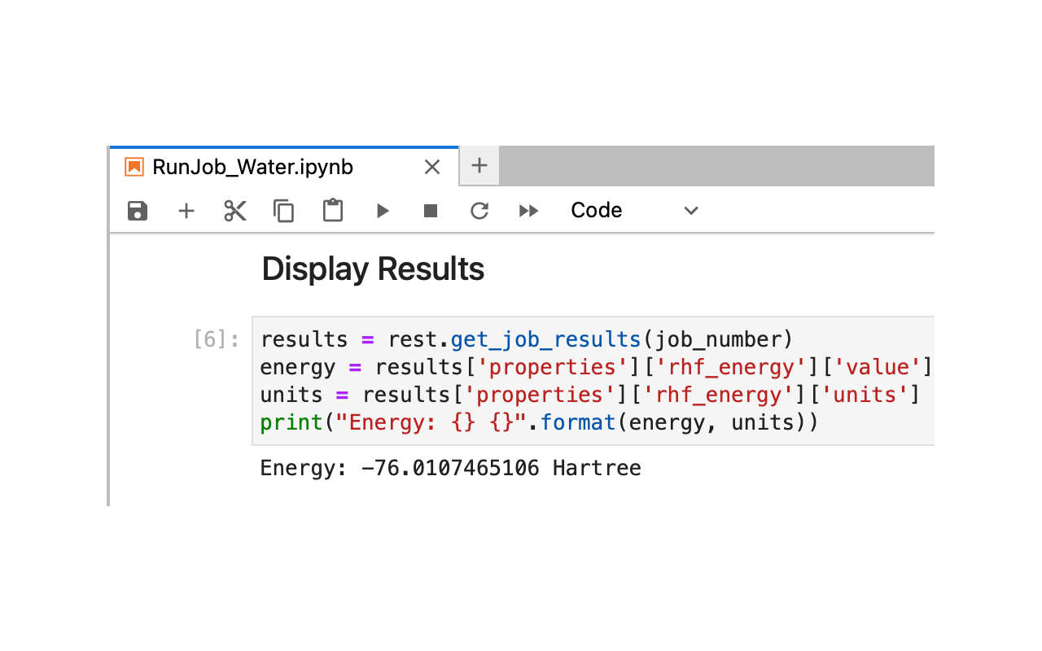Screen dimensions: 1042x651
Task: Paste a cell with the clipboard icon
Action: tap(332, 210)
